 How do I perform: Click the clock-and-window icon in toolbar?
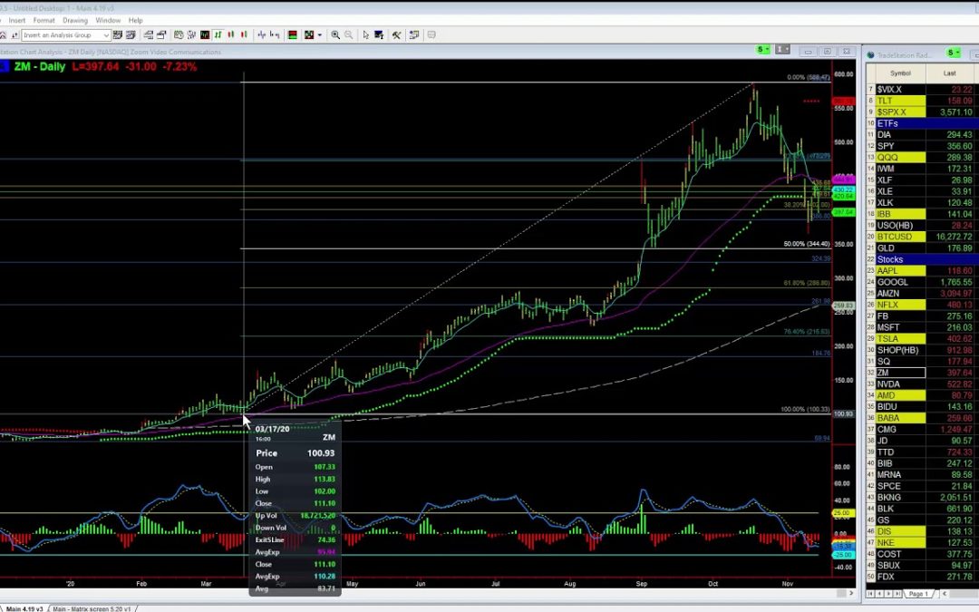pyautogui.click(x=179, y=35)
